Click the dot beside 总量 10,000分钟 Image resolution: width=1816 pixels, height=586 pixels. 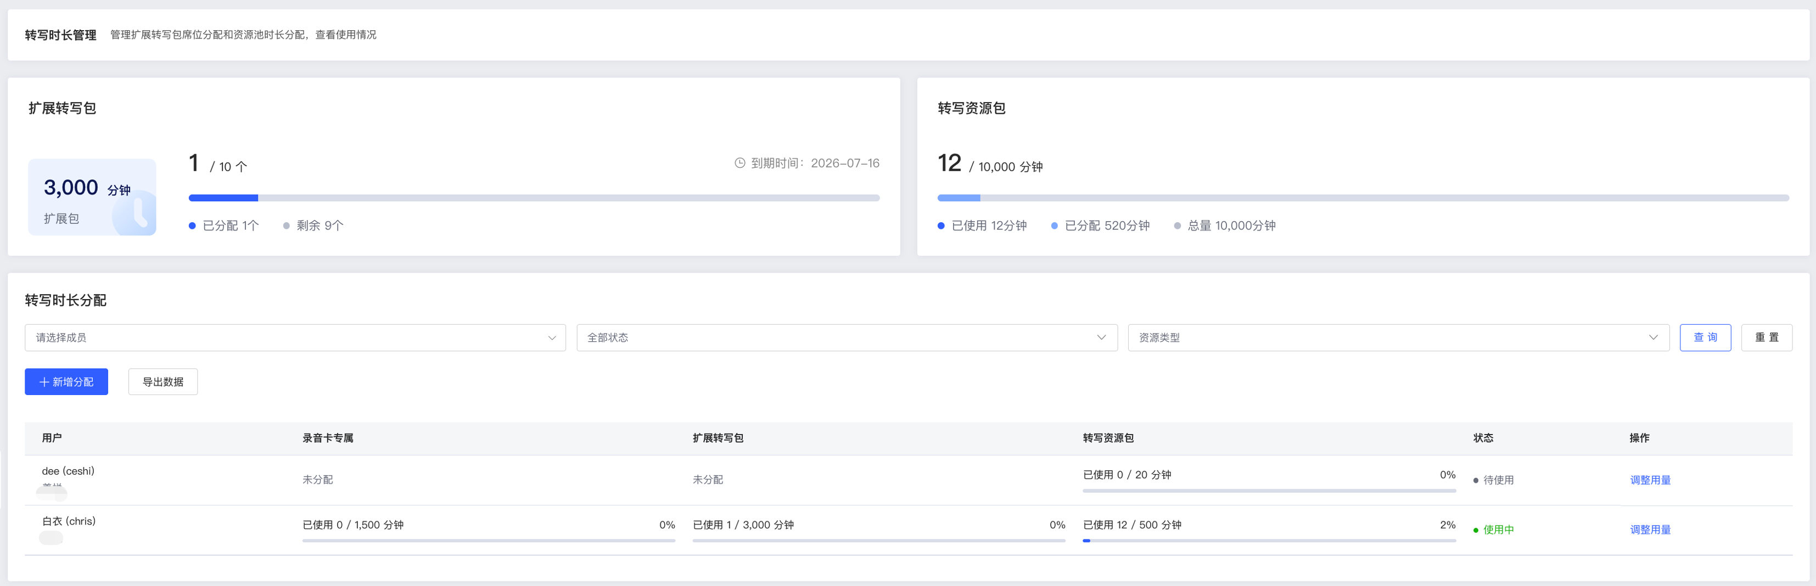[1178, 226]
